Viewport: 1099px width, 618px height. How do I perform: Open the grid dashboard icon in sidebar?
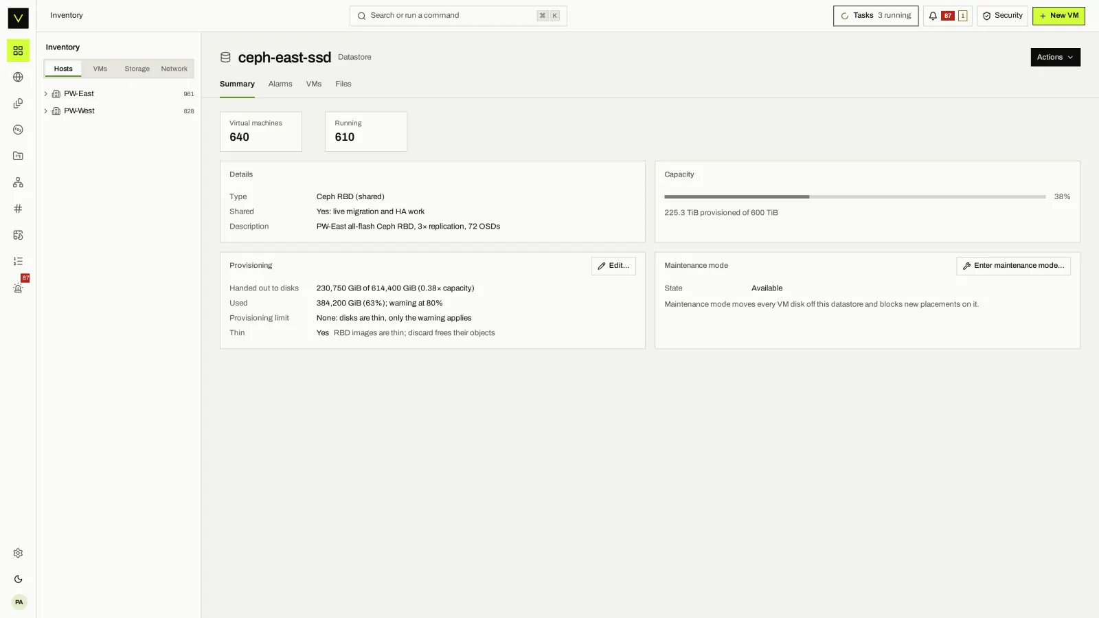point(18,51)
